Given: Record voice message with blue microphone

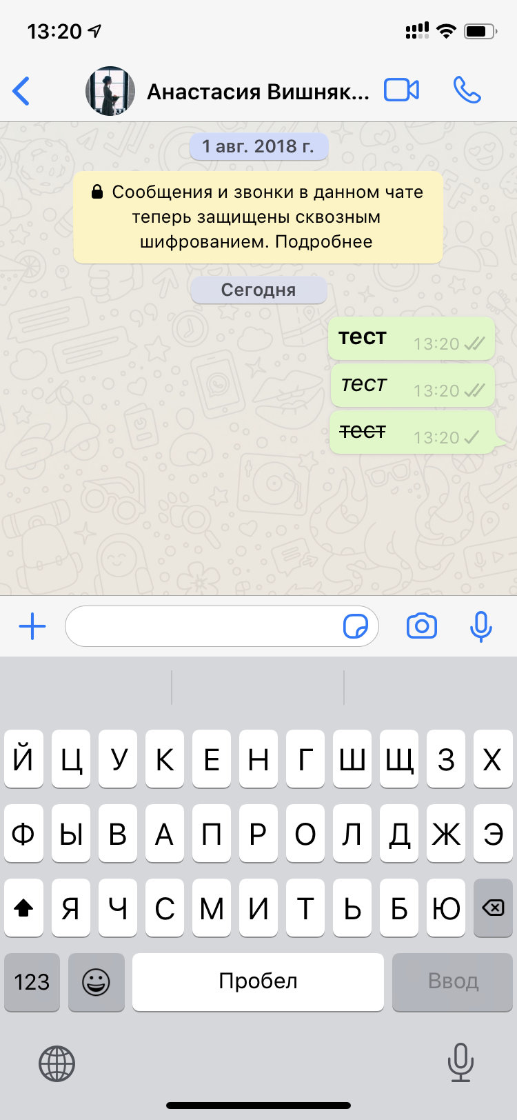Looking at the screenshot, I should point(480,626).
